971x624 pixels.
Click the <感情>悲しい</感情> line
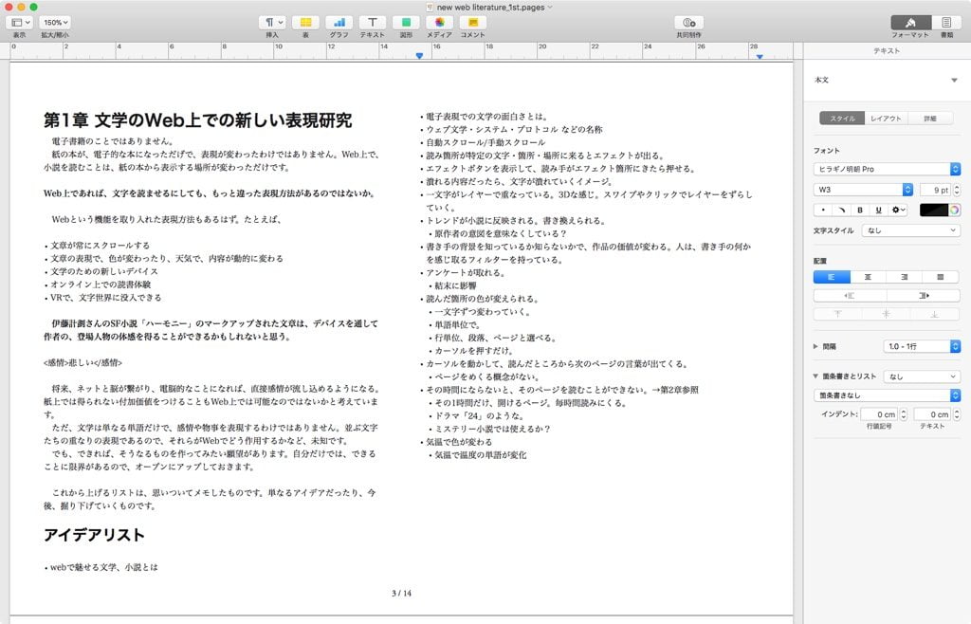(83, 363)
